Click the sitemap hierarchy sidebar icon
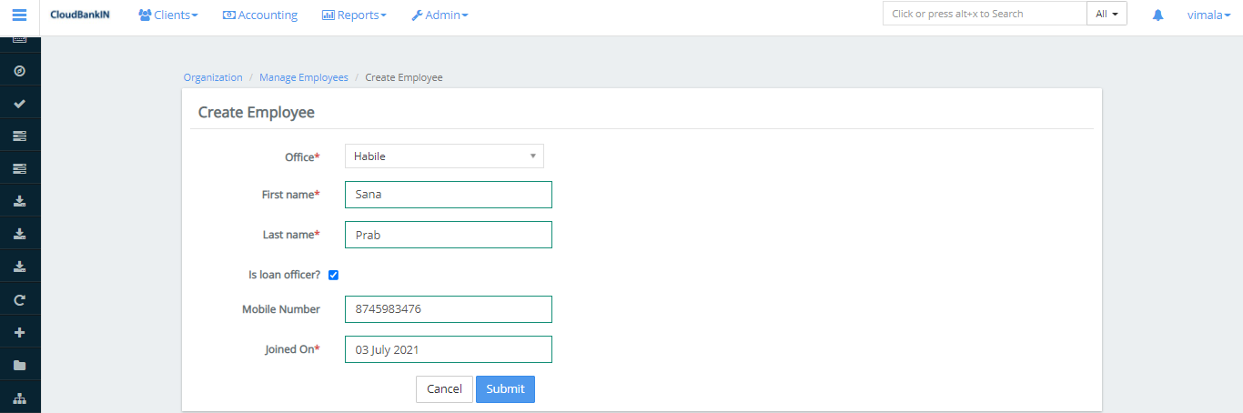This screenshot has width=1243, height=413. 20,398
